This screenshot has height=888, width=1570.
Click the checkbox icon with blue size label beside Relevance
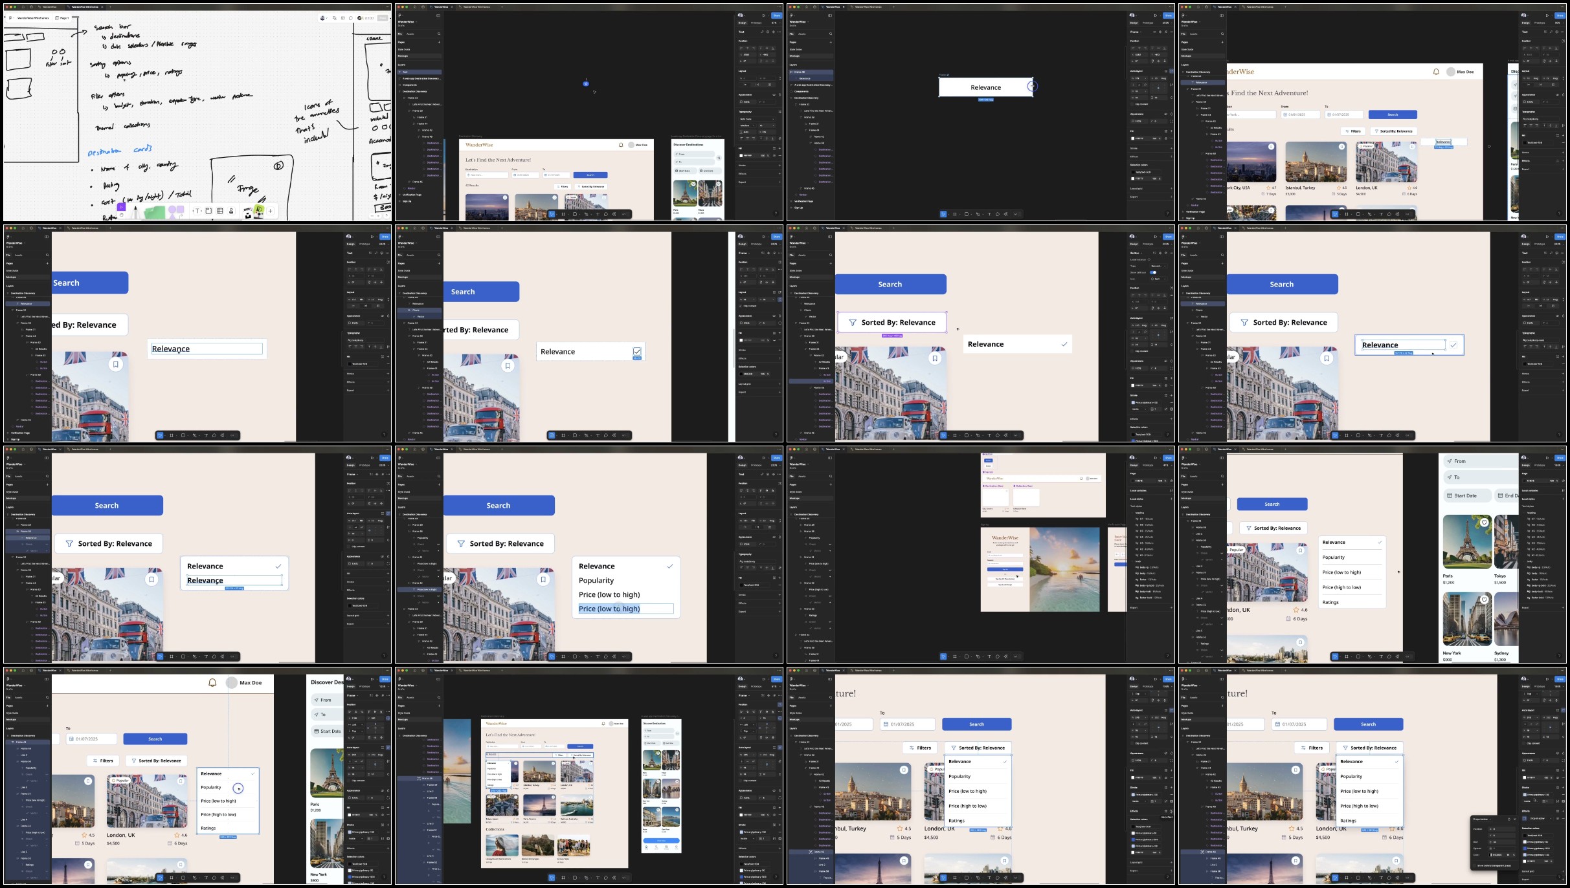click(637, 351)
